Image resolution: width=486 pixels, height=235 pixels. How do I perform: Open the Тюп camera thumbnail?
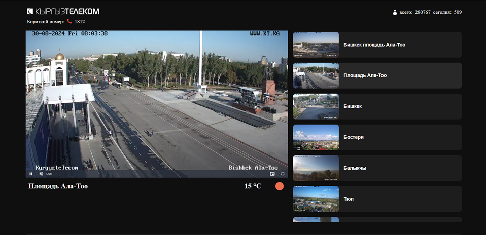click(x=316, y=199)
